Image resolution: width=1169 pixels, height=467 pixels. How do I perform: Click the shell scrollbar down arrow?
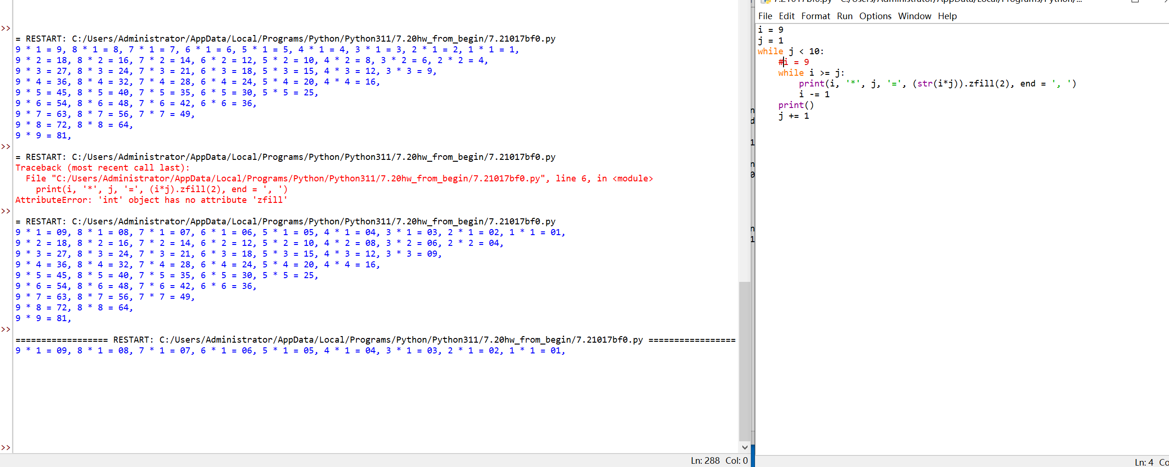[x=745, y=447]
